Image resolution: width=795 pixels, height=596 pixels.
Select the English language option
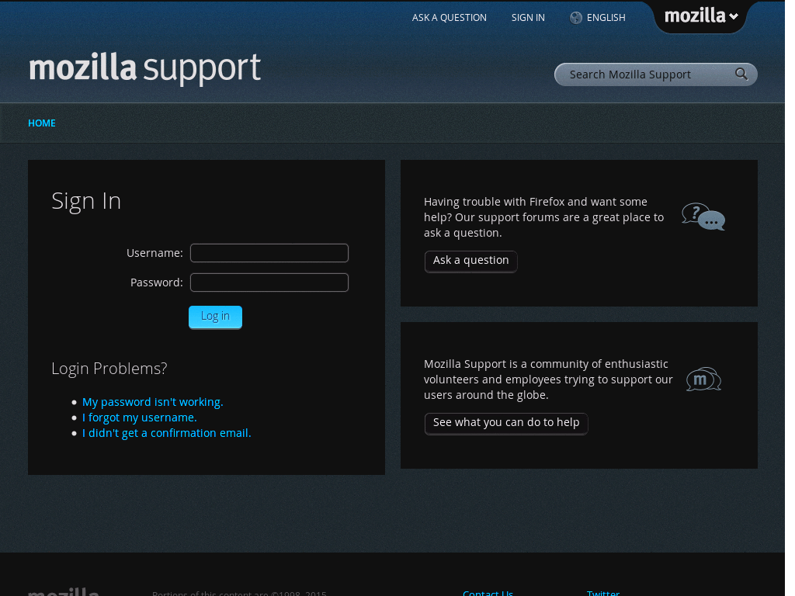606,18
